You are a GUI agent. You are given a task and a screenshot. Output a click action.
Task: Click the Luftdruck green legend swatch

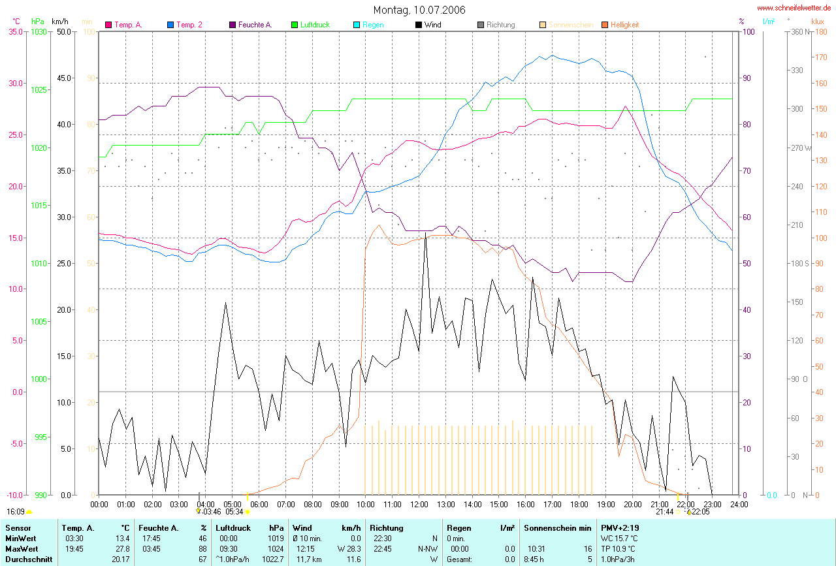295,25
